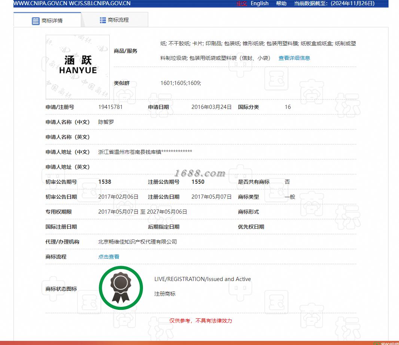Click the 商标详情 list icon

click(x=36, y=21)
